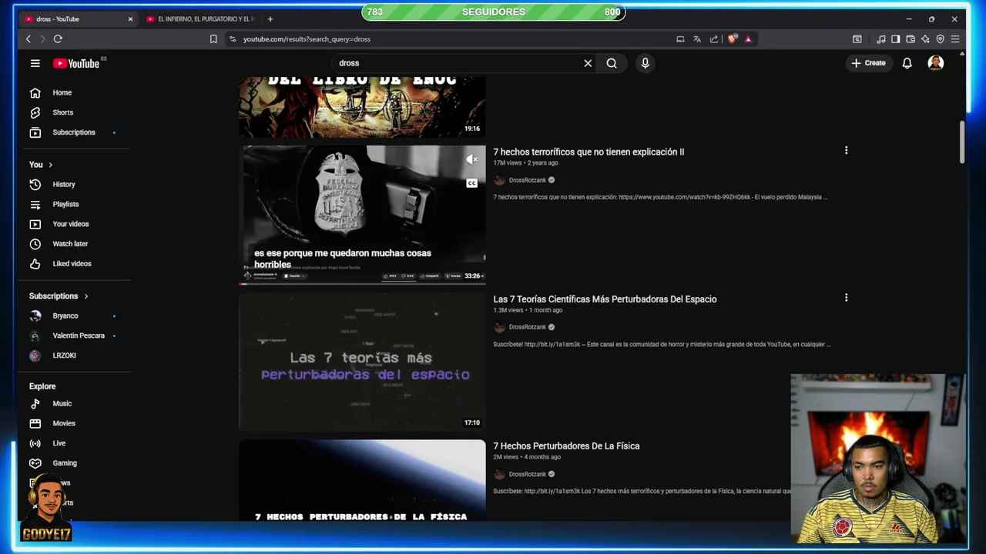Go back in browser history
This screenshot has width=986, height=554.
(29, 38)
